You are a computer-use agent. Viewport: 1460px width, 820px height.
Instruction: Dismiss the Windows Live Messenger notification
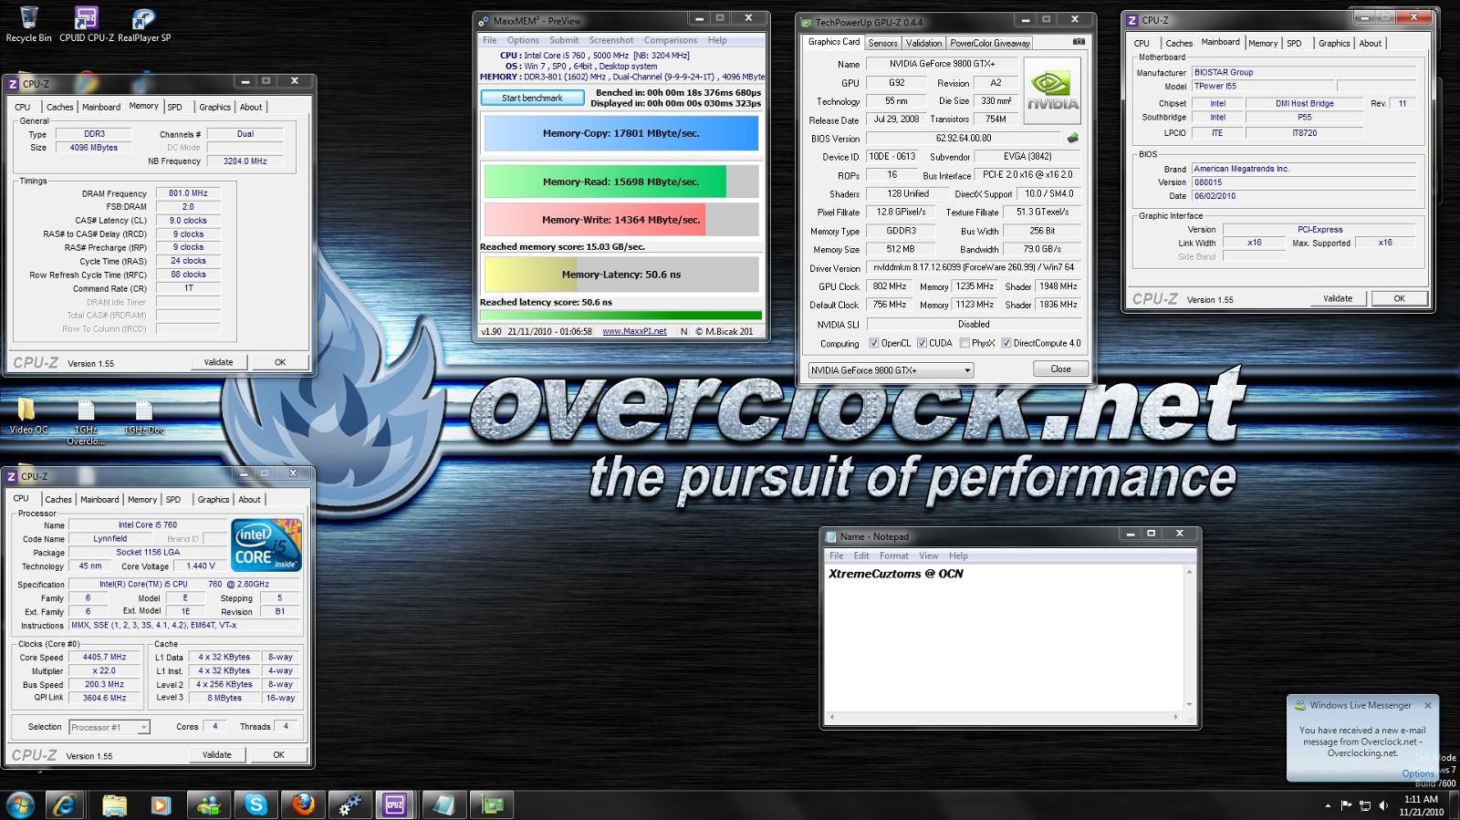pyautogui.click(x=1428, y=705)
